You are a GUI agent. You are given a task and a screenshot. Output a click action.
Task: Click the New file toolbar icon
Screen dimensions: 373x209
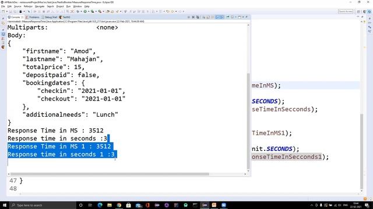click(x=3, y=12)
